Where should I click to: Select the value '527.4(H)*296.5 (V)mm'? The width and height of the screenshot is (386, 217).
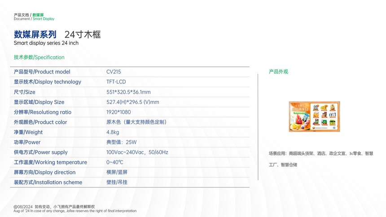tap(133, 102)
